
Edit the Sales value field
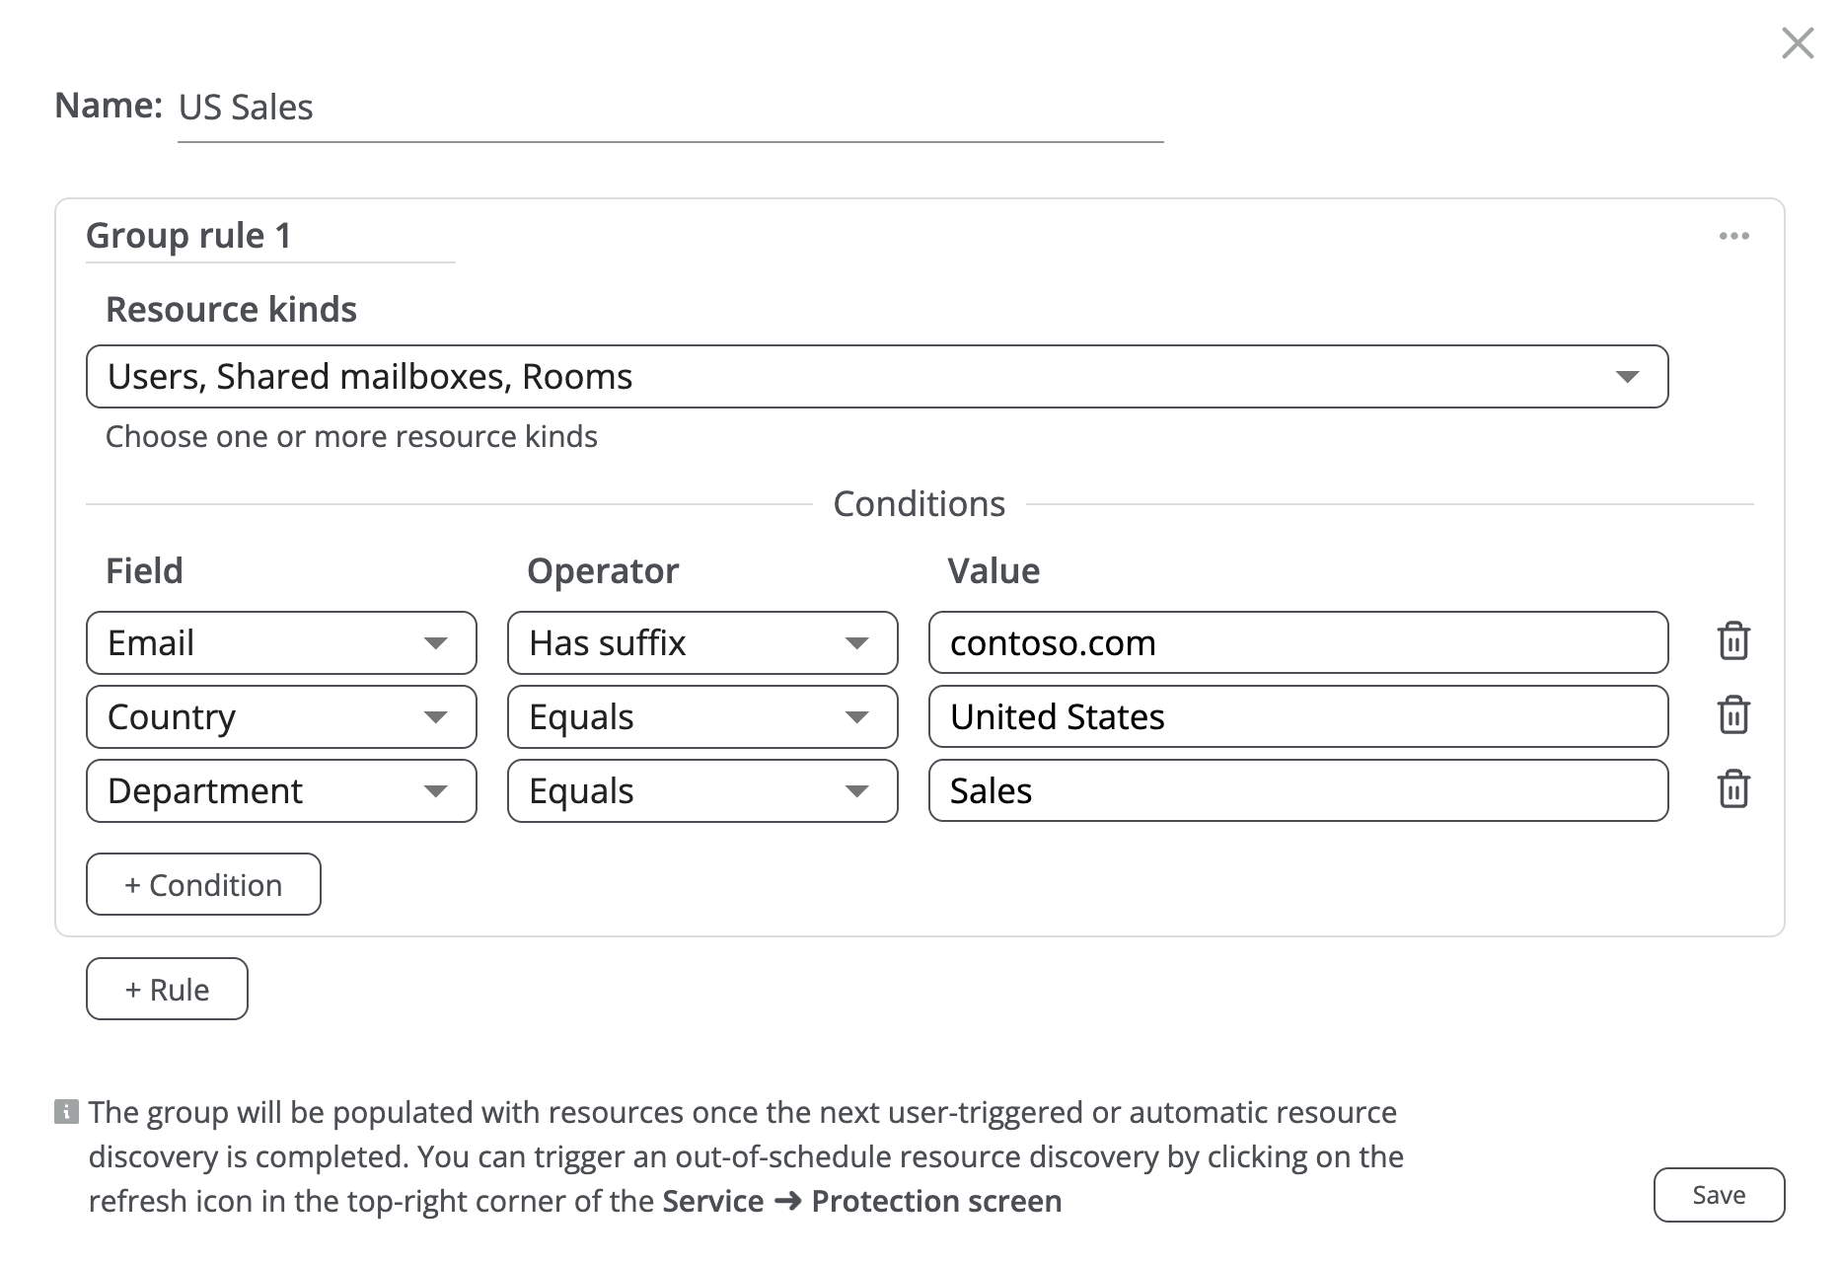(x=1297, y=790)
